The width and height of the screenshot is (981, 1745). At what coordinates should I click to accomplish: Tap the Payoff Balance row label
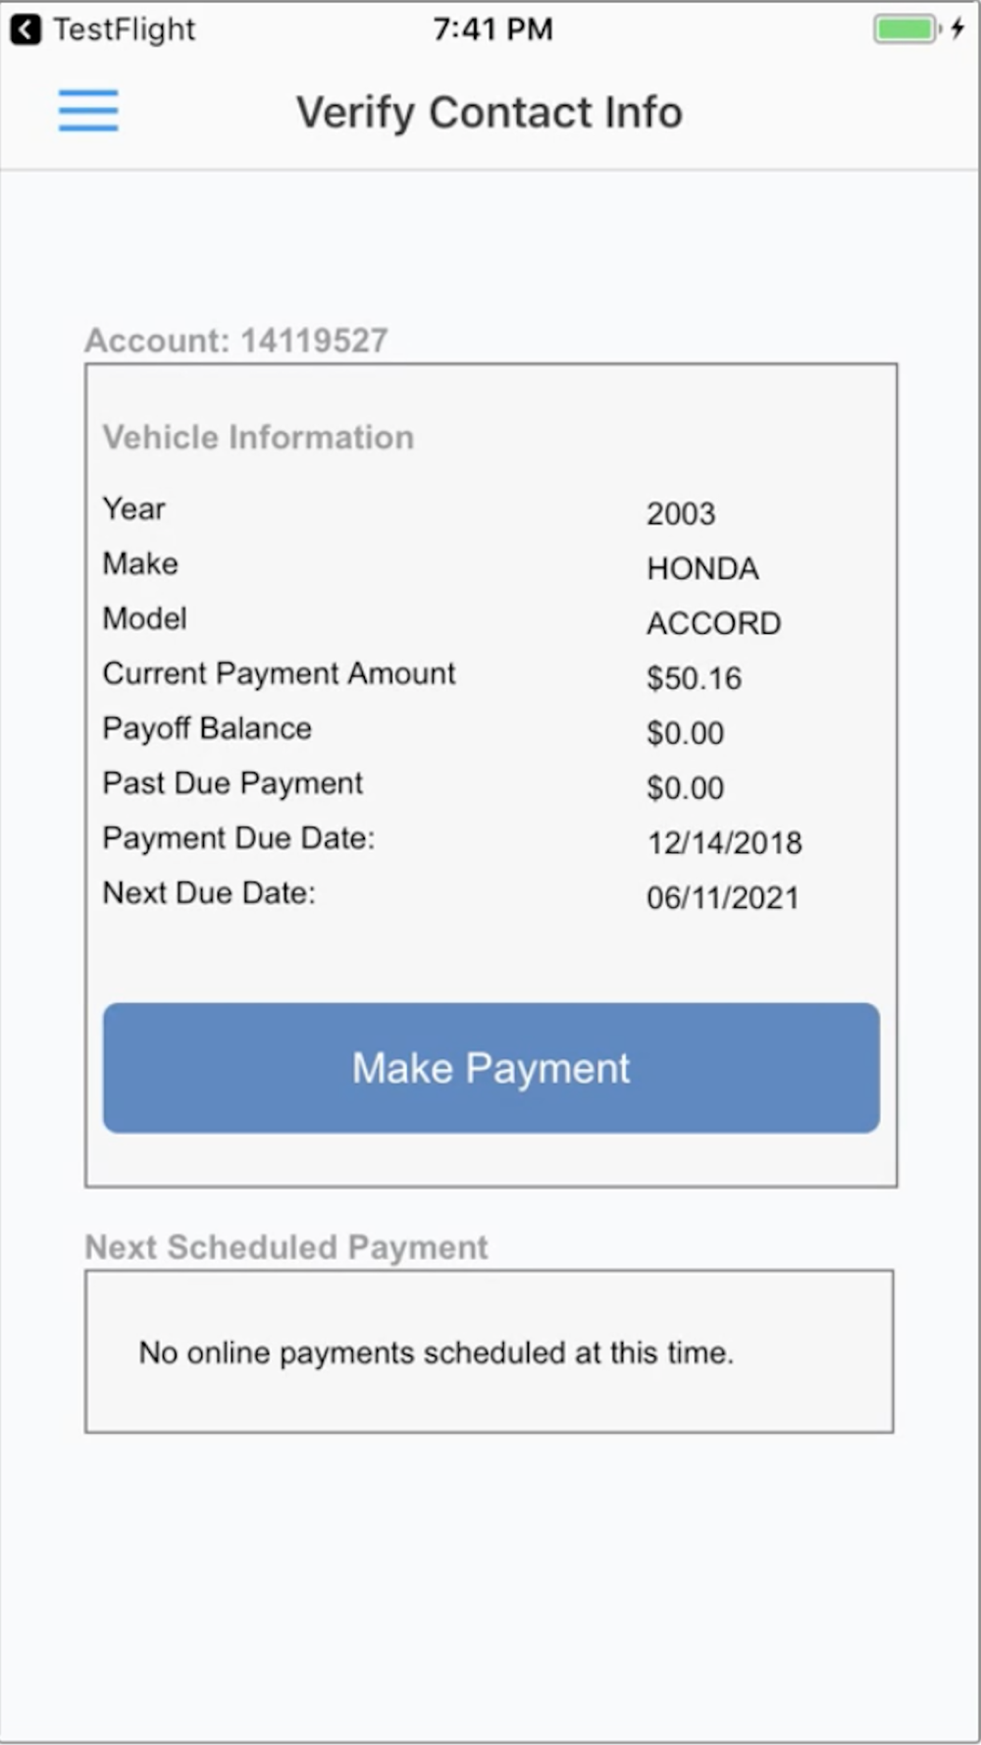tap(207, 728)
